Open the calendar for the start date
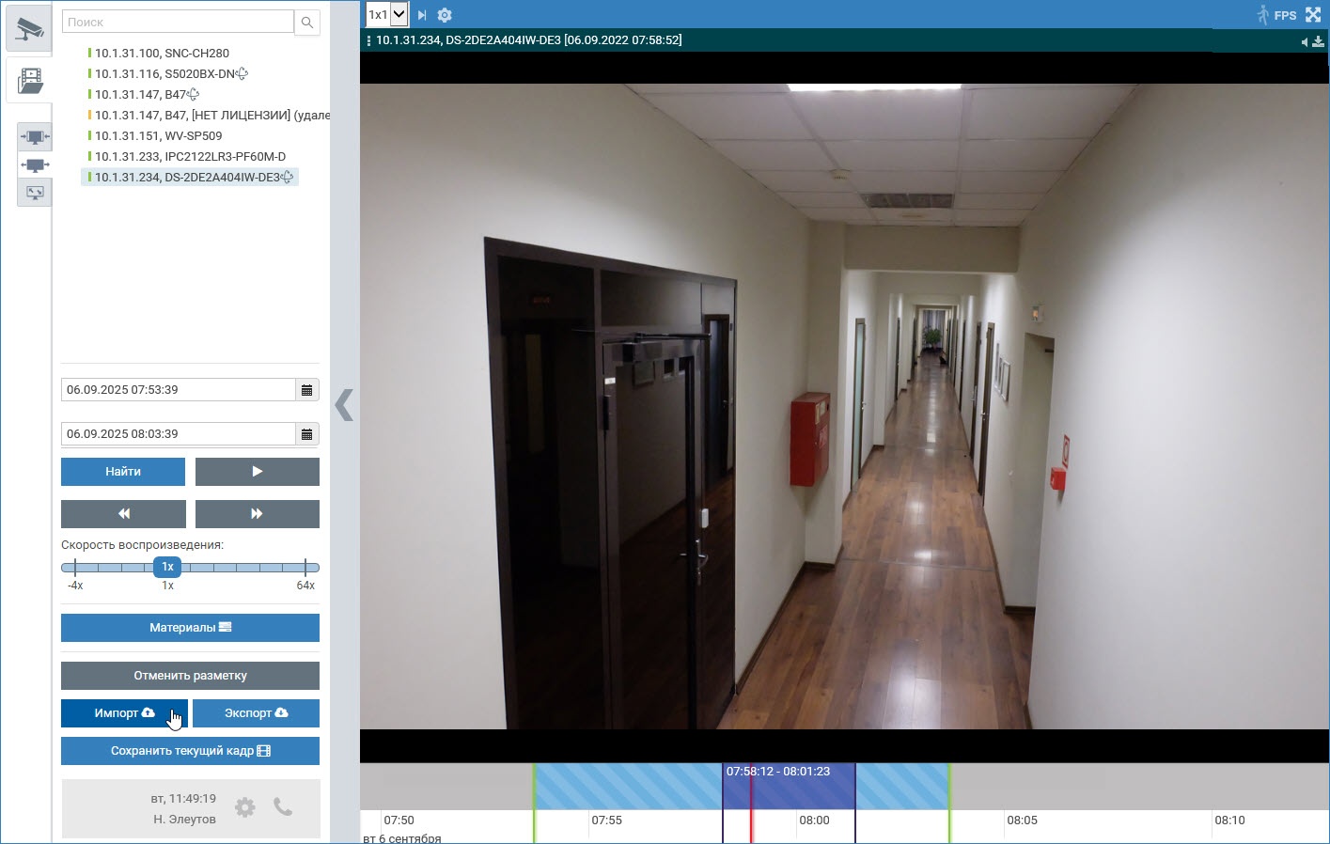The height and width of the screenshot is (844, 1330). 306,390
